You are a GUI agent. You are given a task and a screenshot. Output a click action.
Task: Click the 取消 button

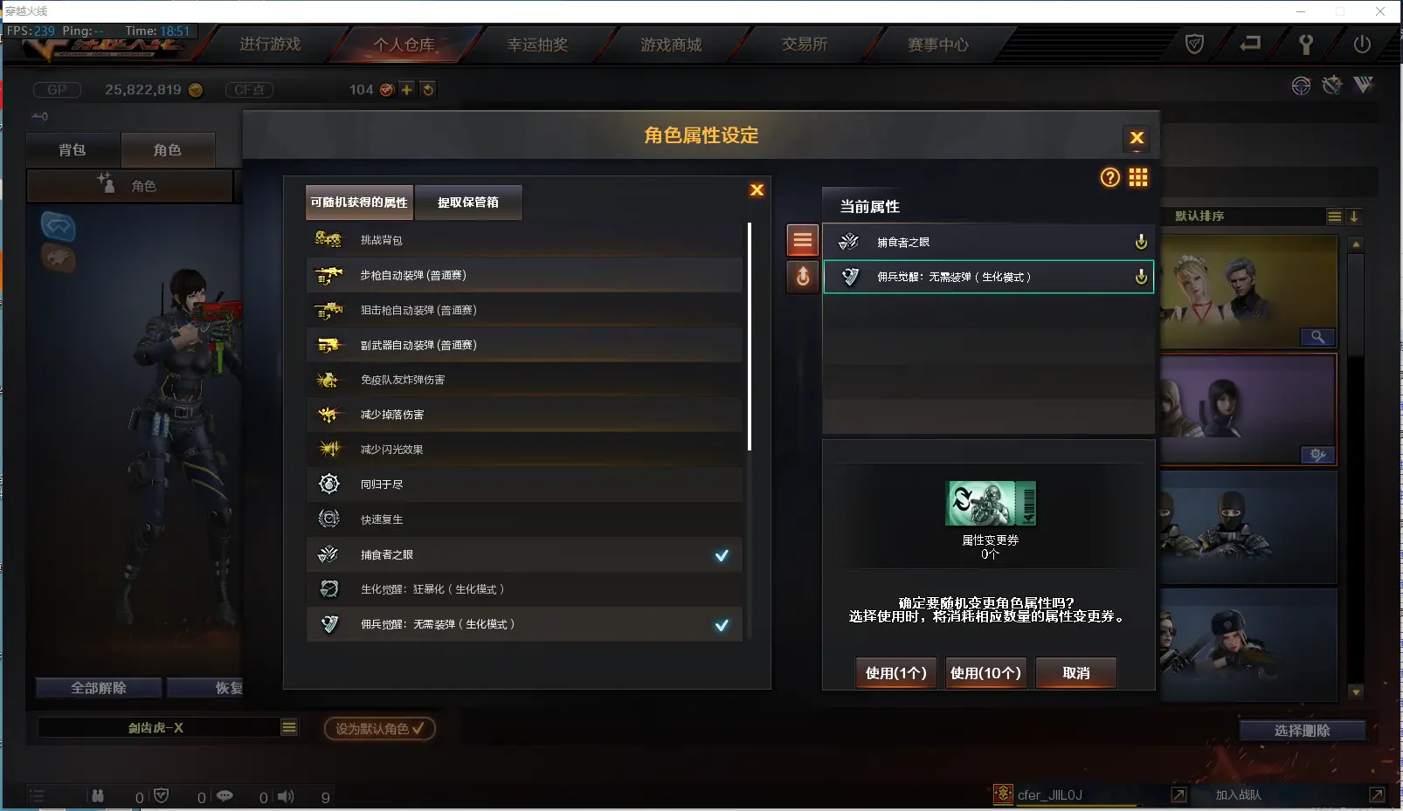(1076, 673)
